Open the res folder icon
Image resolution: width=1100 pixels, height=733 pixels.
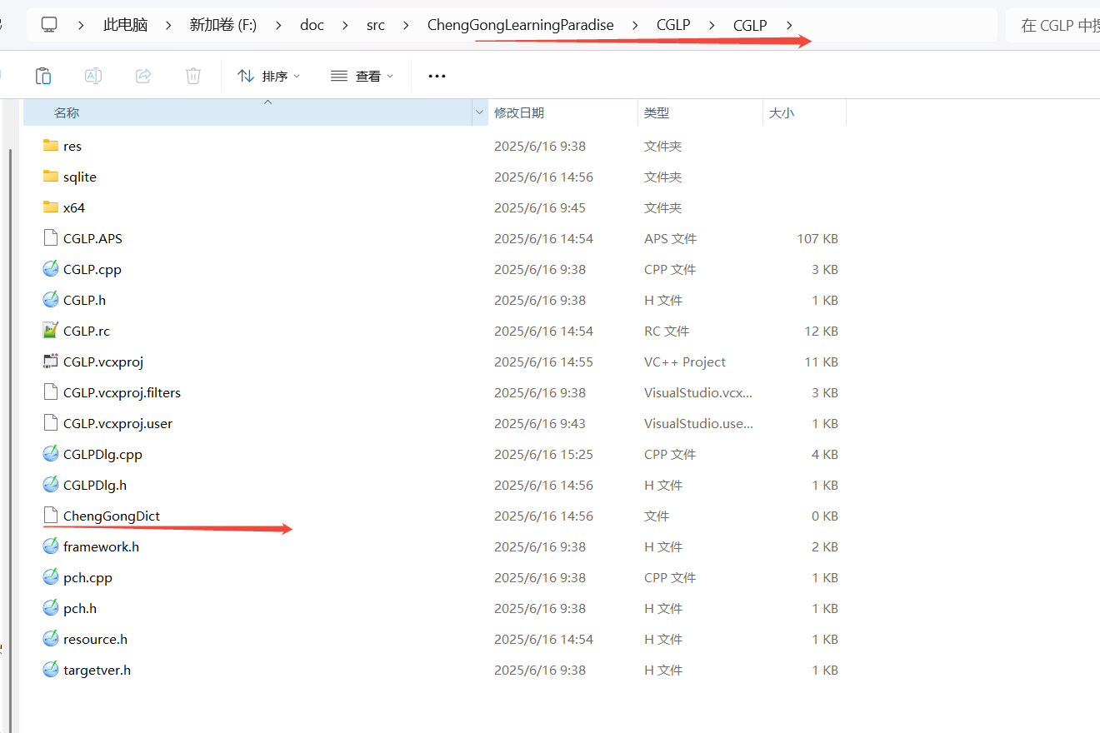click(x=50, y=145)
